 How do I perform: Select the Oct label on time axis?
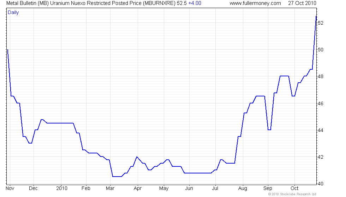[x=294, y=189]
